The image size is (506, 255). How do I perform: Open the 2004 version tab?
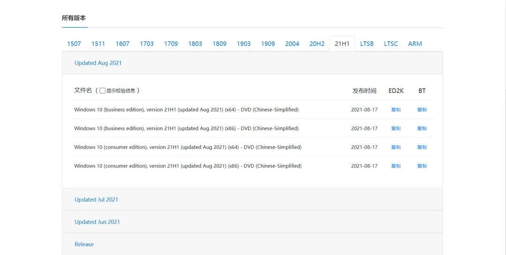[292, 44]
